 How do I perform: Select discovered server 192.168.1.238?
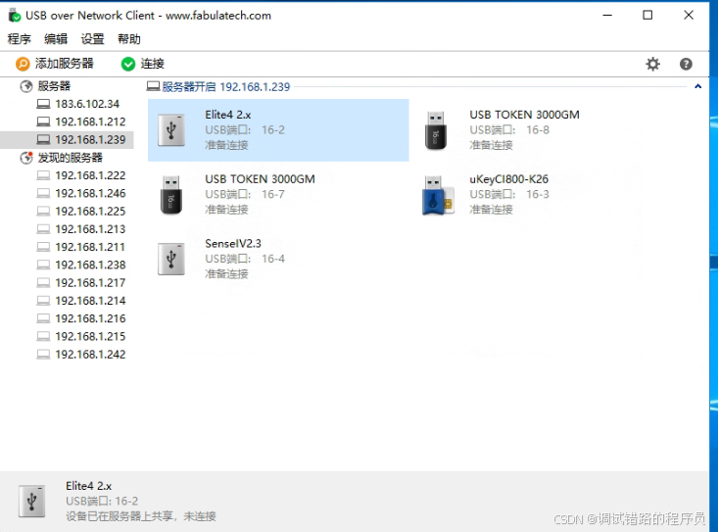click(x=90, y=265)
